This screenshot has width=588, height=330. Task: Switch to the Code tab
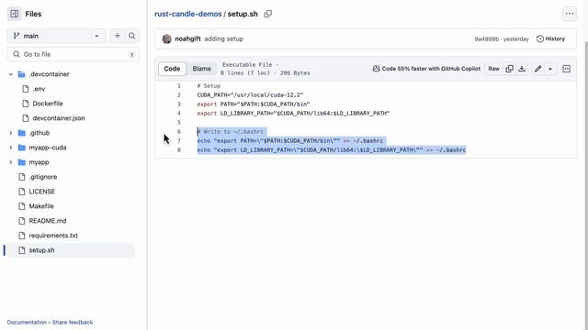click(172, 69)
